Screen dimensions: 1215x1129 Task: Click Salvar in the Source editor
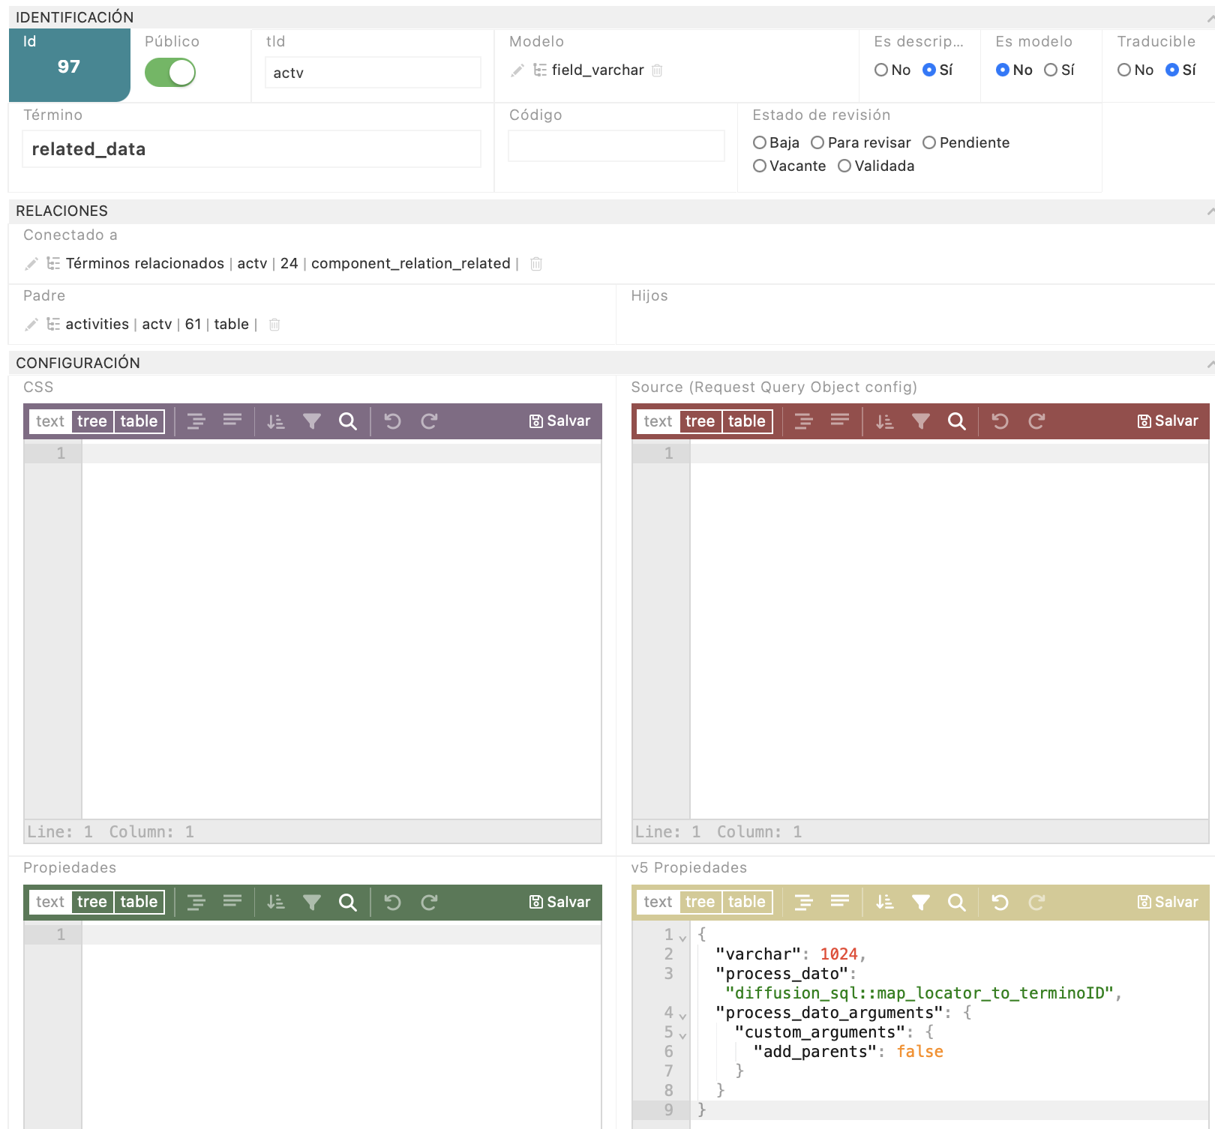click(1168, 421)
